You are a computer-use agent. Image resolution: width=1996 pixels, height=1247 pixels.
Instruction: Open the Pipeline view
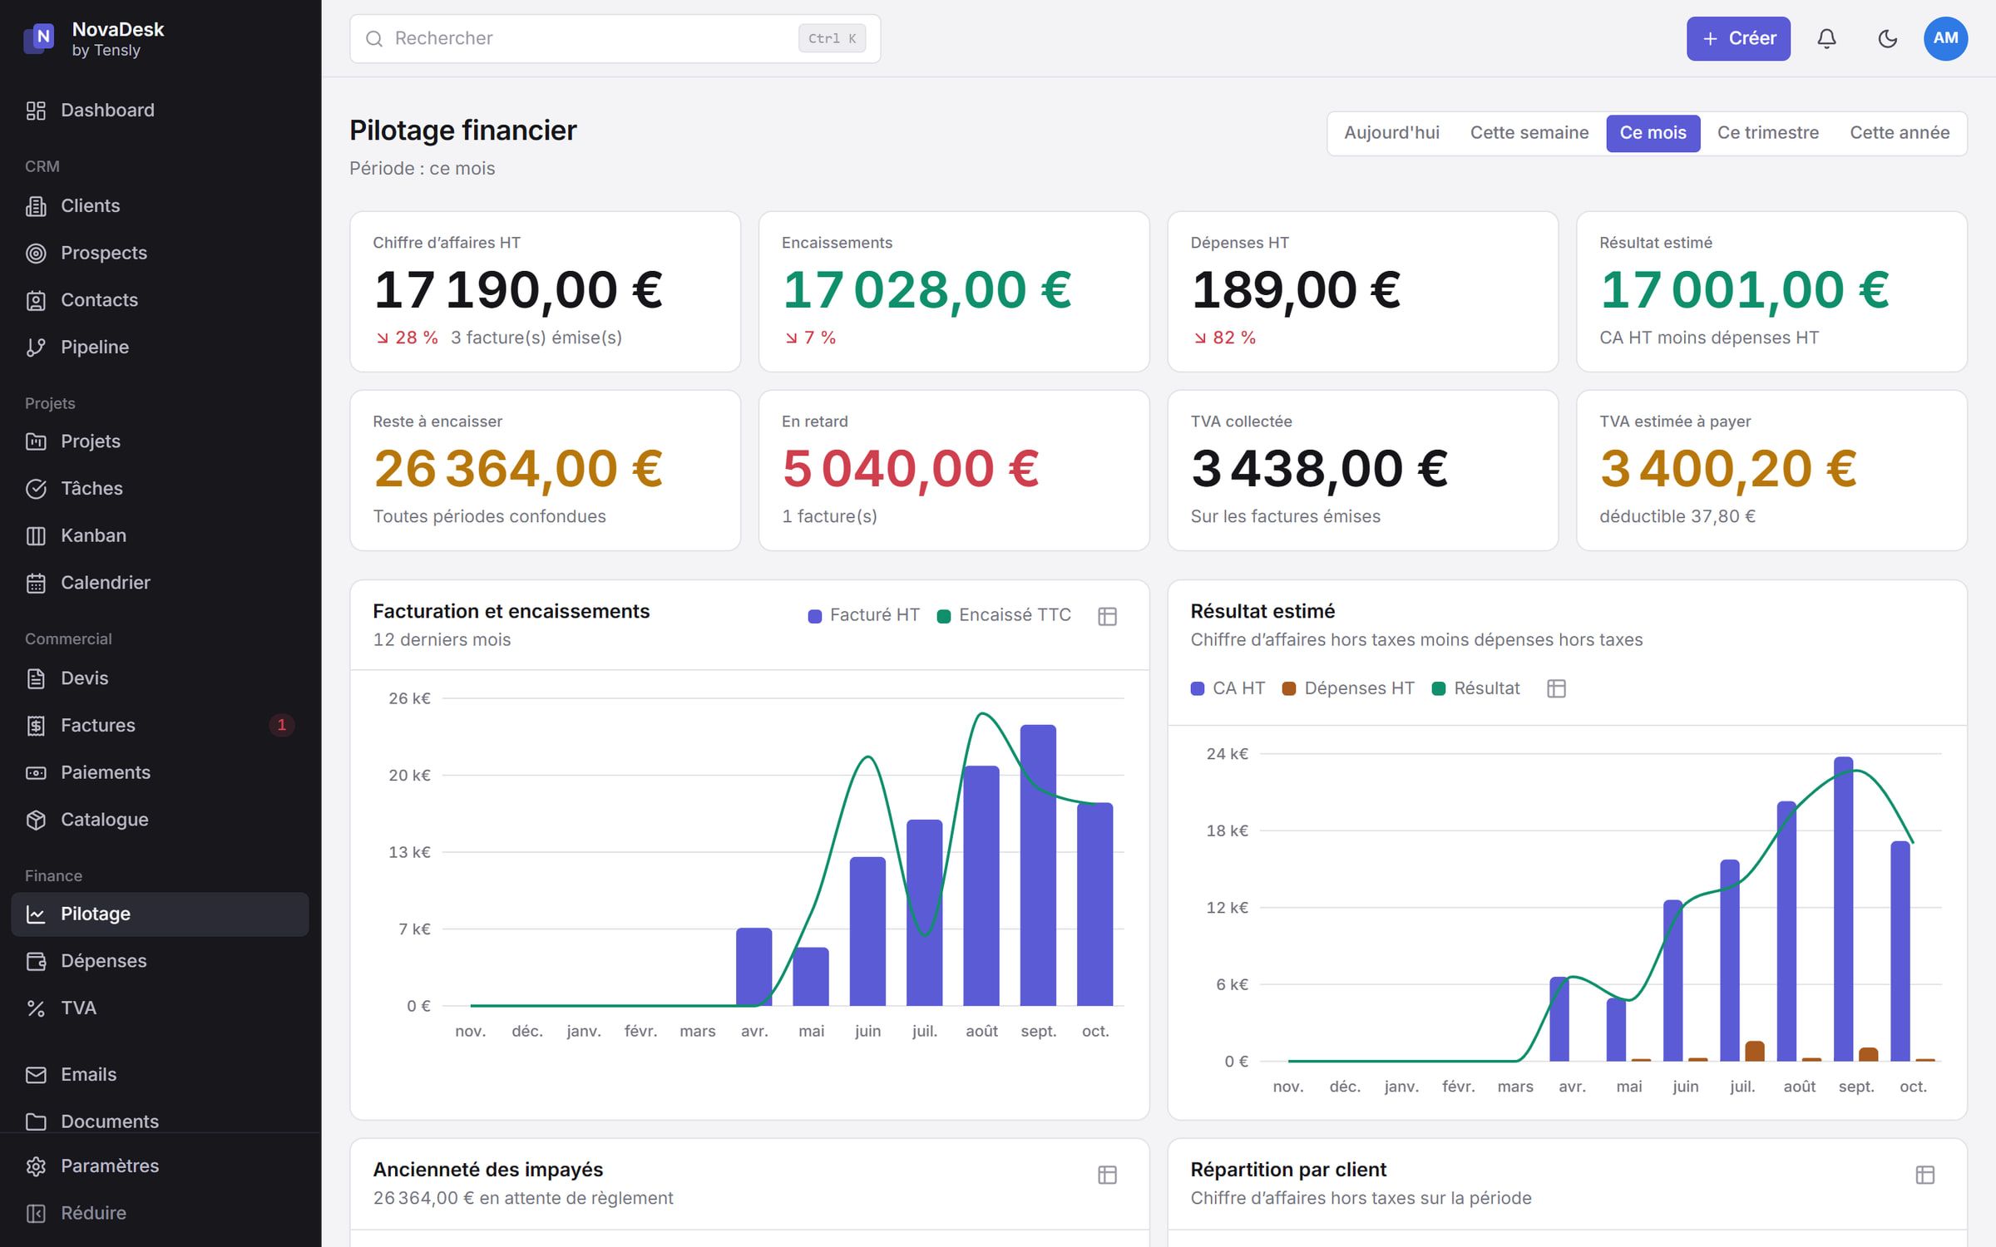pos(160,347)
